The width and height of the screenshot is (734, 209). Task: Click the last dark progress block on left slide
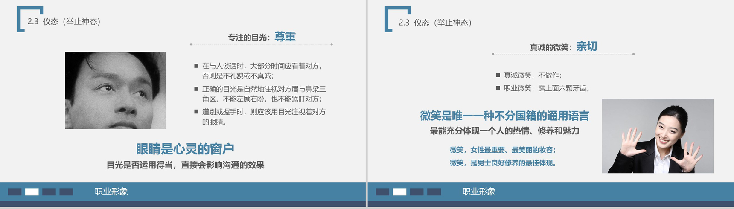coord(66,192)
